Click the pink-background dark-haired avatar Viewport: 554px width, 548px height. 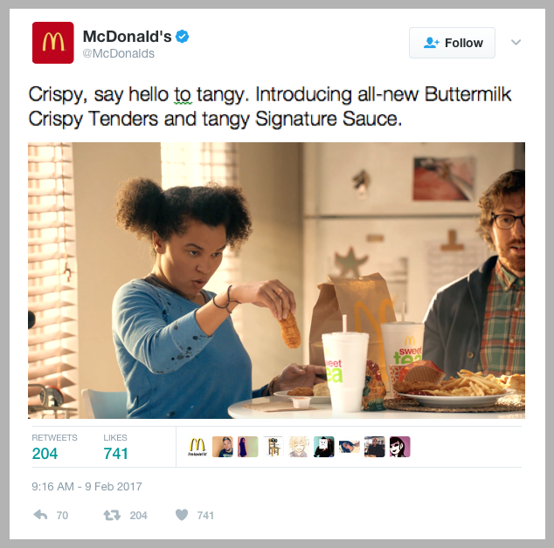(399, 447)
